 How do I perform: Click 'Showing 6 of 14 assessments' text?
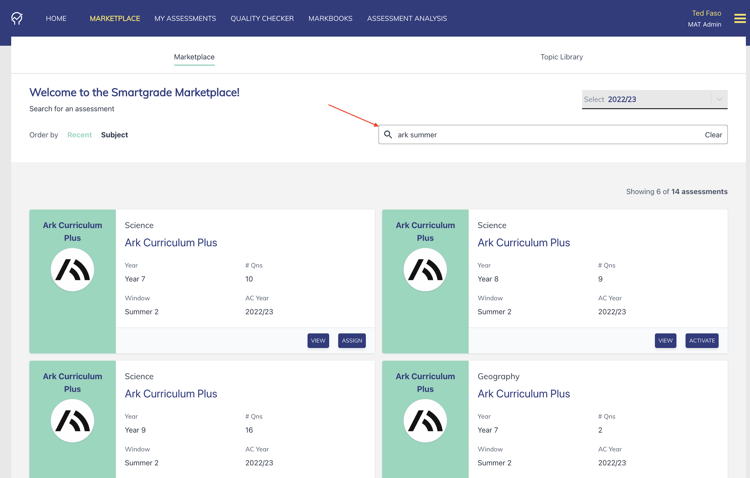(x=677, y=191)
